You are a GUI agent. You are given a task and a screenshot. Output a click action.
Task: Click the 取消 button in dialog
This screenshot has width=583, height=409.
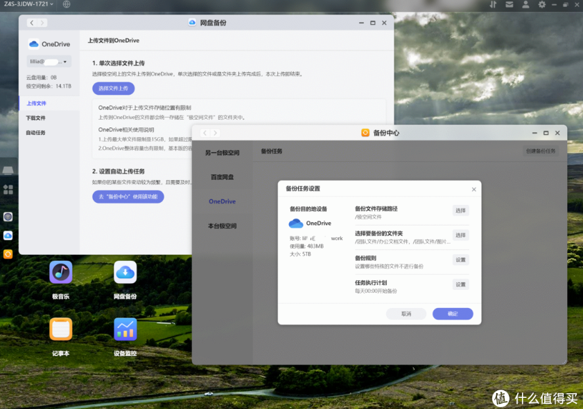406,314
